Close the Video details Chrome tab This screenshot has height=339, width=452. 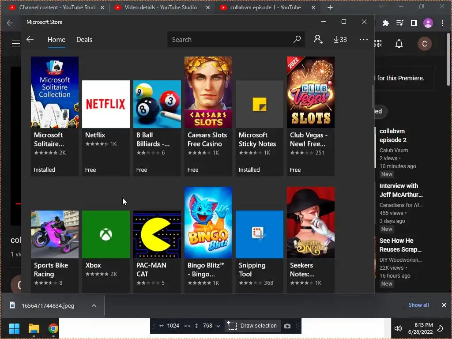[x=208, y=8]
